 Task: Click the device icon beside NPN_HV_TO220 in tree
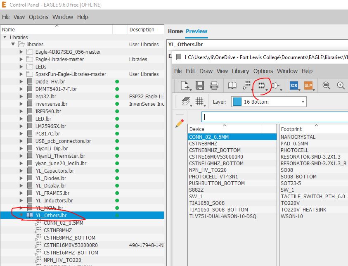coord(38,260)
